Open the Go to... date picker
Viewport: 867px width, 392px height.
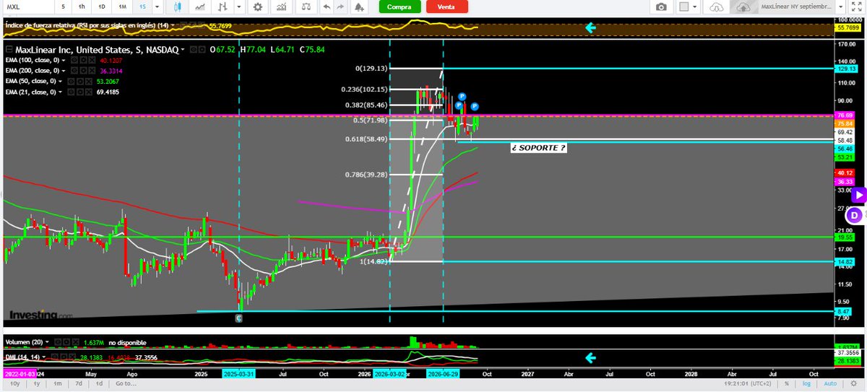tap(126, 383)
